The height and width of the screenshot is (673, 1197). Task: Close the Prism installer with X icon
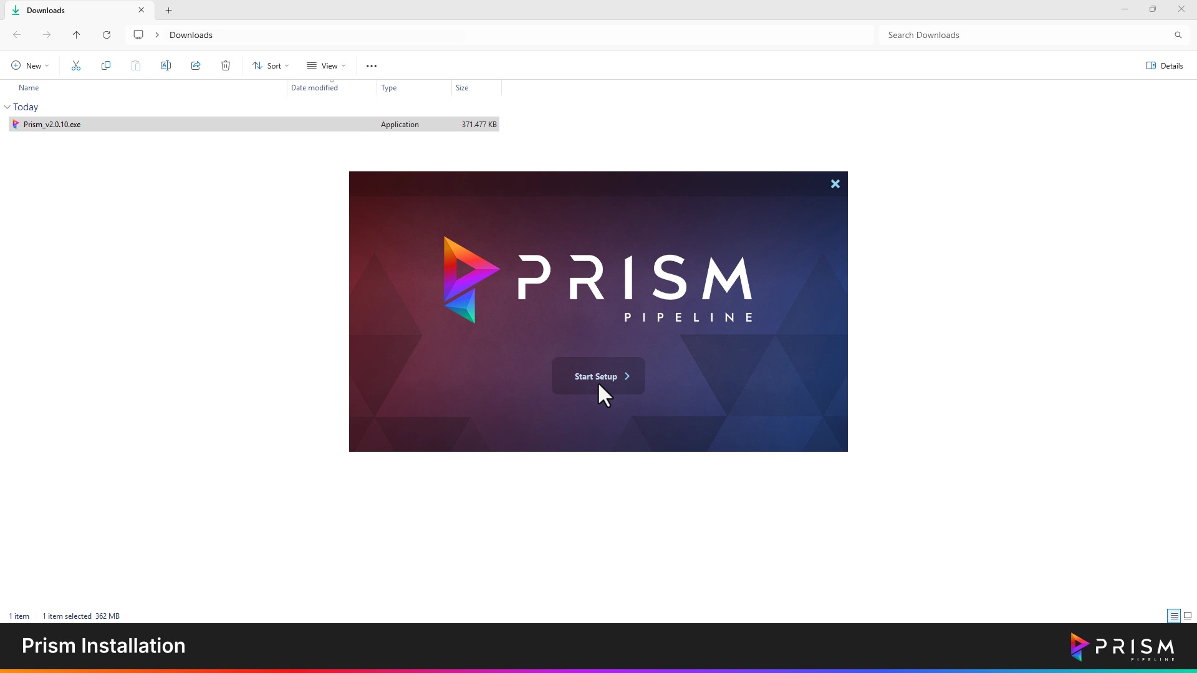[835, 184]
